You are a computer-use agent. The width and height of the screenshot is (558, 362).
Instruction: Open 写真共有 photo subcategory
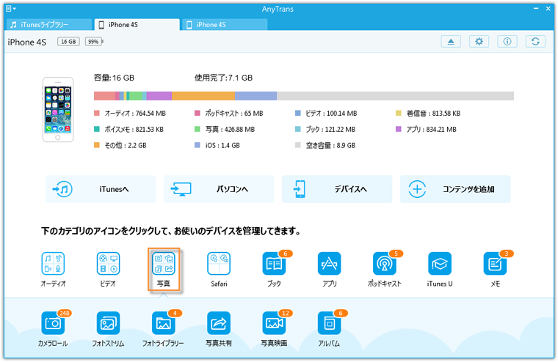[219, 323]
